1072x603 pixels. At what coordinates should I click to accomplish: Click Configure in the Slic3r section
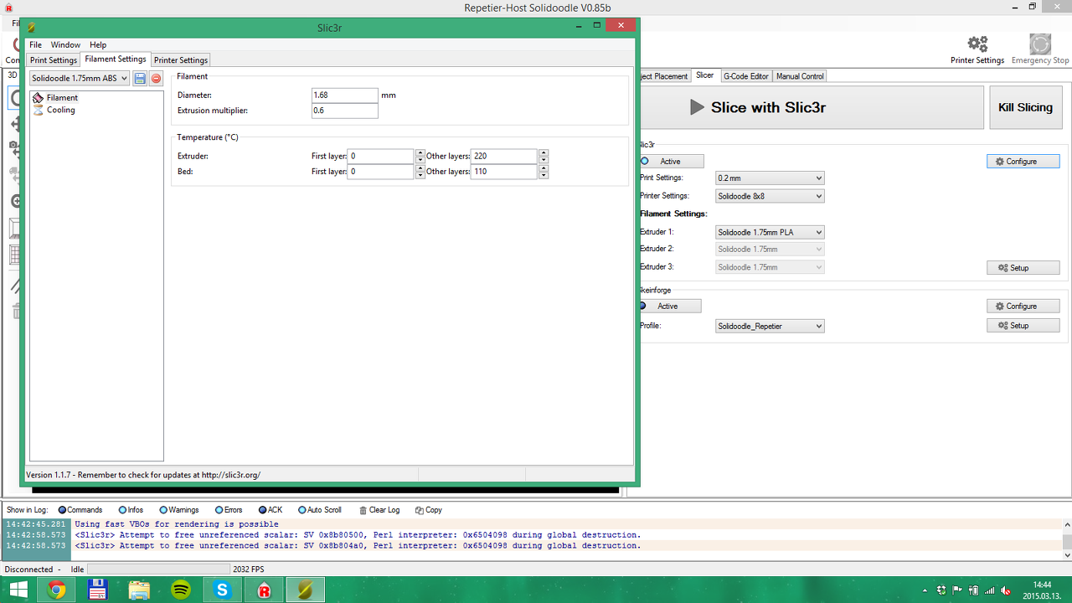[x=1023, y=162]
